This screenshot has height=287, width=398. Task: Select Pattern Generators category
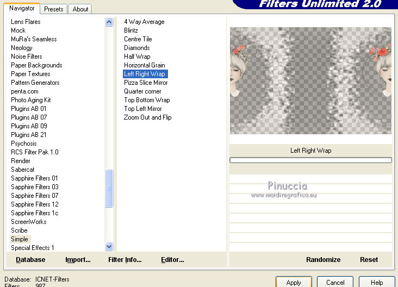click(x=35, y=83)
